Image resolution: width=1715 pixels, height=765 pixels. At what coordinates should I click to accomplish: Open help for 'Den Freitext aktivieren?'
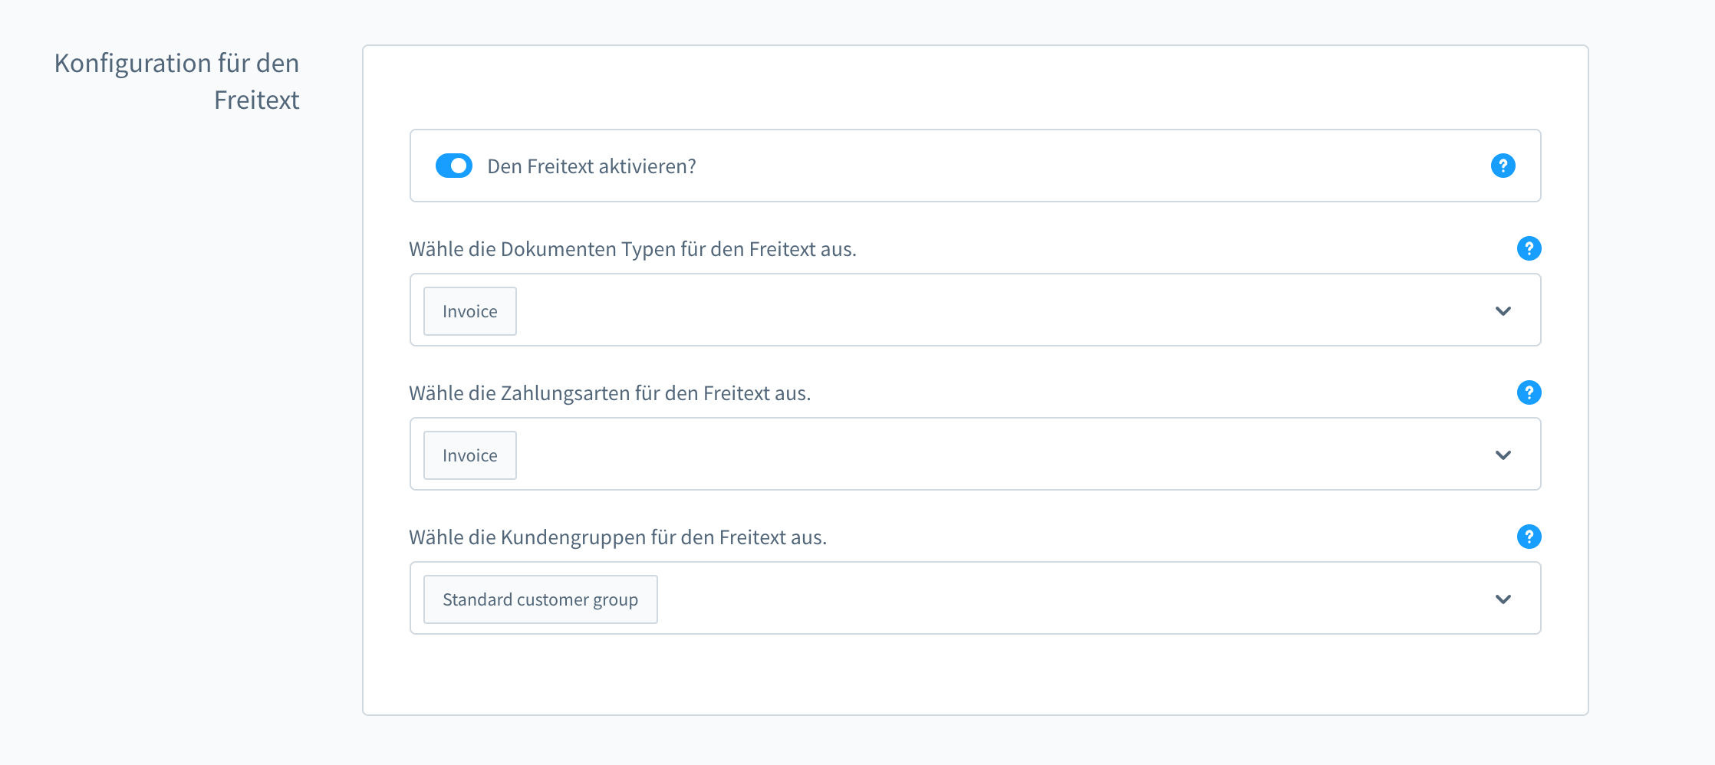pyautogui.click(x=1503, y=166)
